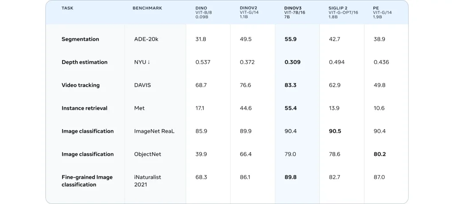454x204 pixels.
Task: Select the Segmentation row label
Action: pos(80,39)
